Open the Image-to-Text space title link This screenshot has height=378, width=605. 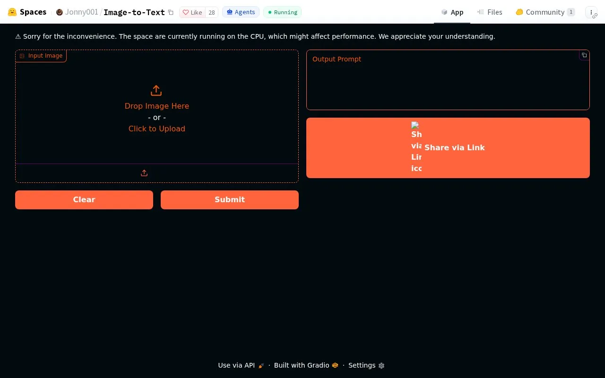coord(134,12)
